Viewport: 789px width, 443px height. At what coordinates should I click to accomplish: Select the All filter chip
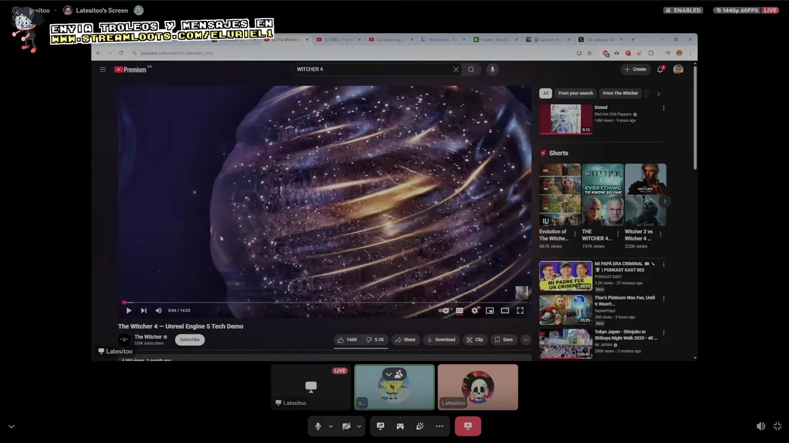[545, 94]
